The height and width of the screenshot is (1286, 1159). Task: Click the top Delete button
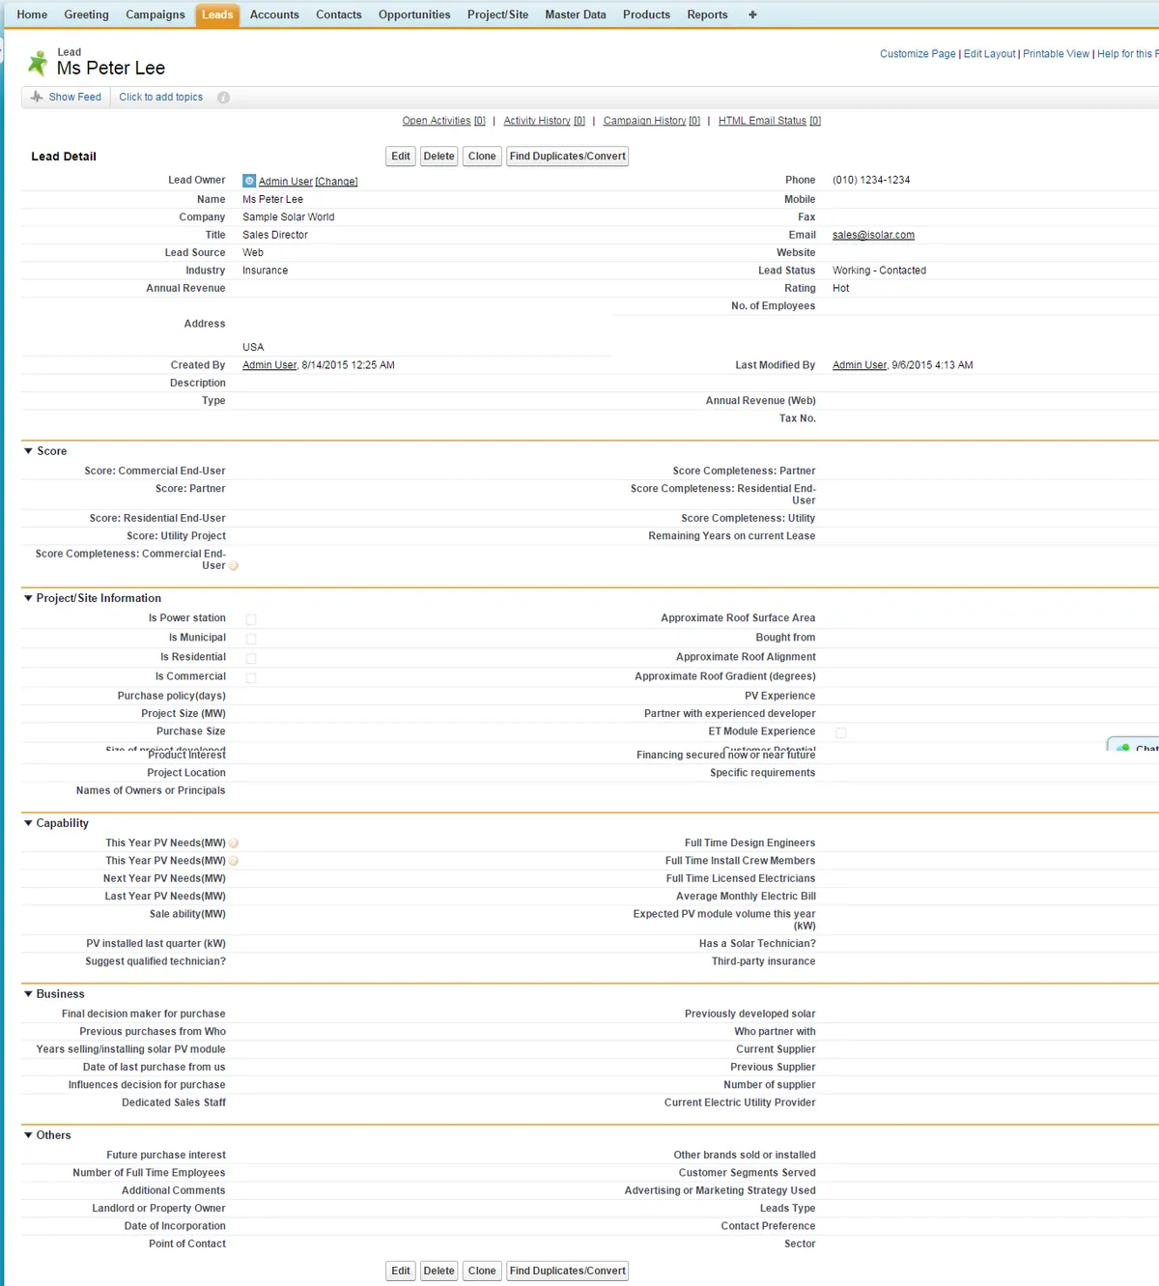(438, 157)
